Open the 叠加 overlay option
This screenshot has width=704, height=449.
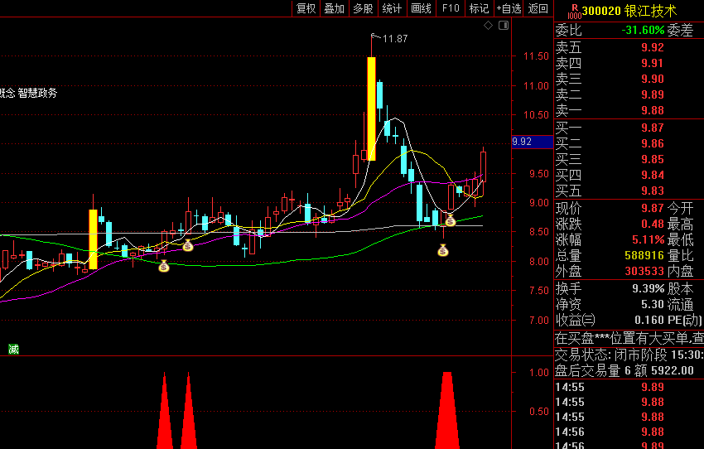click(334, 8)
